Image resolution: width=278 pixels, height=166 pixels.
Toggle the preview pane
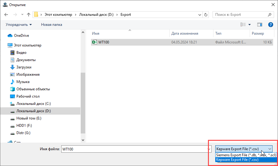(x=259, y=25)
